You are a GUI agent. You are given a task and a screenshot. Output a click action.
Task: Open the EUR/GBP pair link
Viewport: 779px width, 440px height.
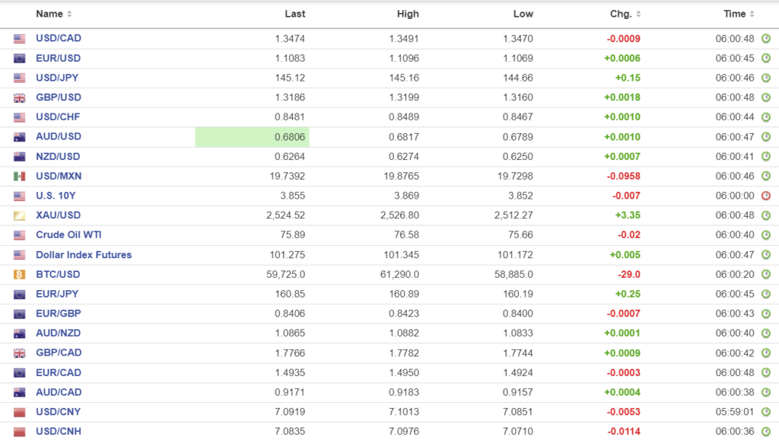coord(58,314)
